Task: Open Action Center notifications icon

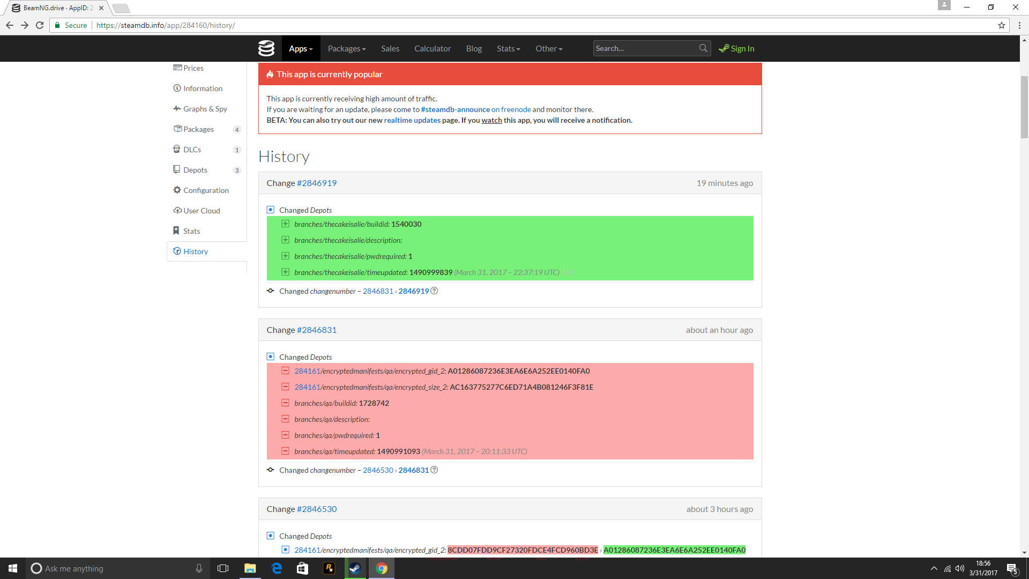Action: 1012,569
